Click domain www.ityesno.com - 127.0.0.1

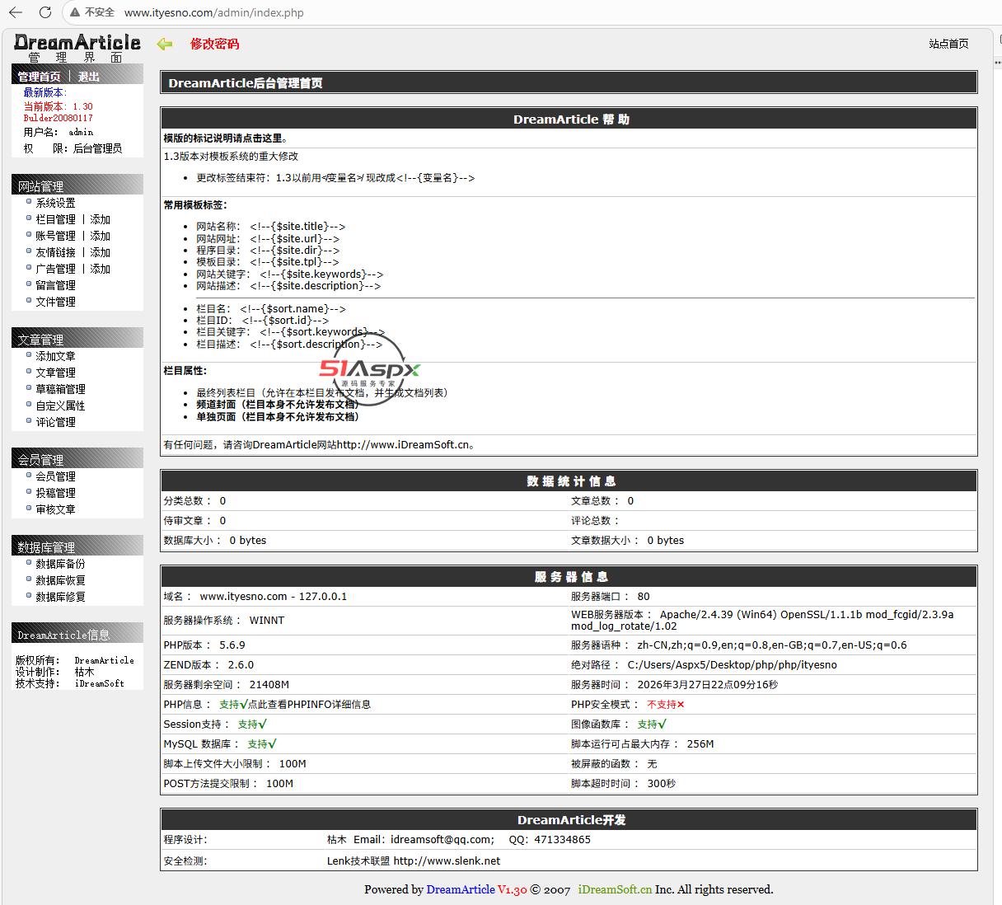click(274, 597)
